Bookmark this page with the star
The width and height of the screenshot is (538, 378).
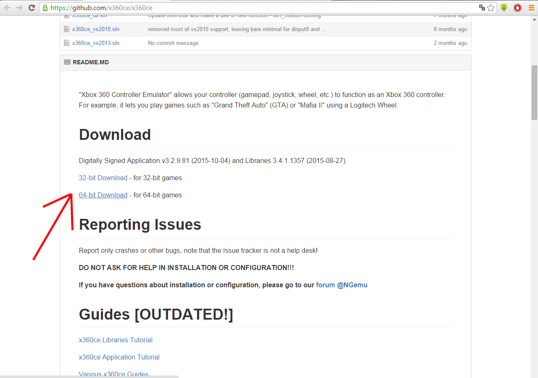tap(491, 8)
